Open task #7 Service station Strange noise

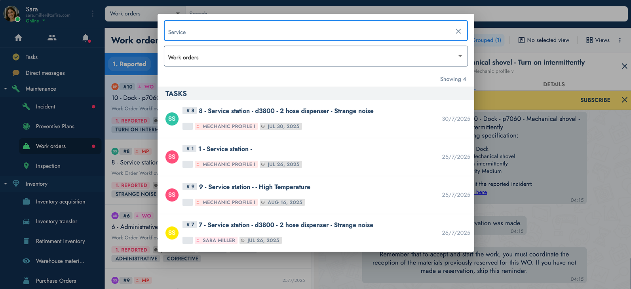316,233
